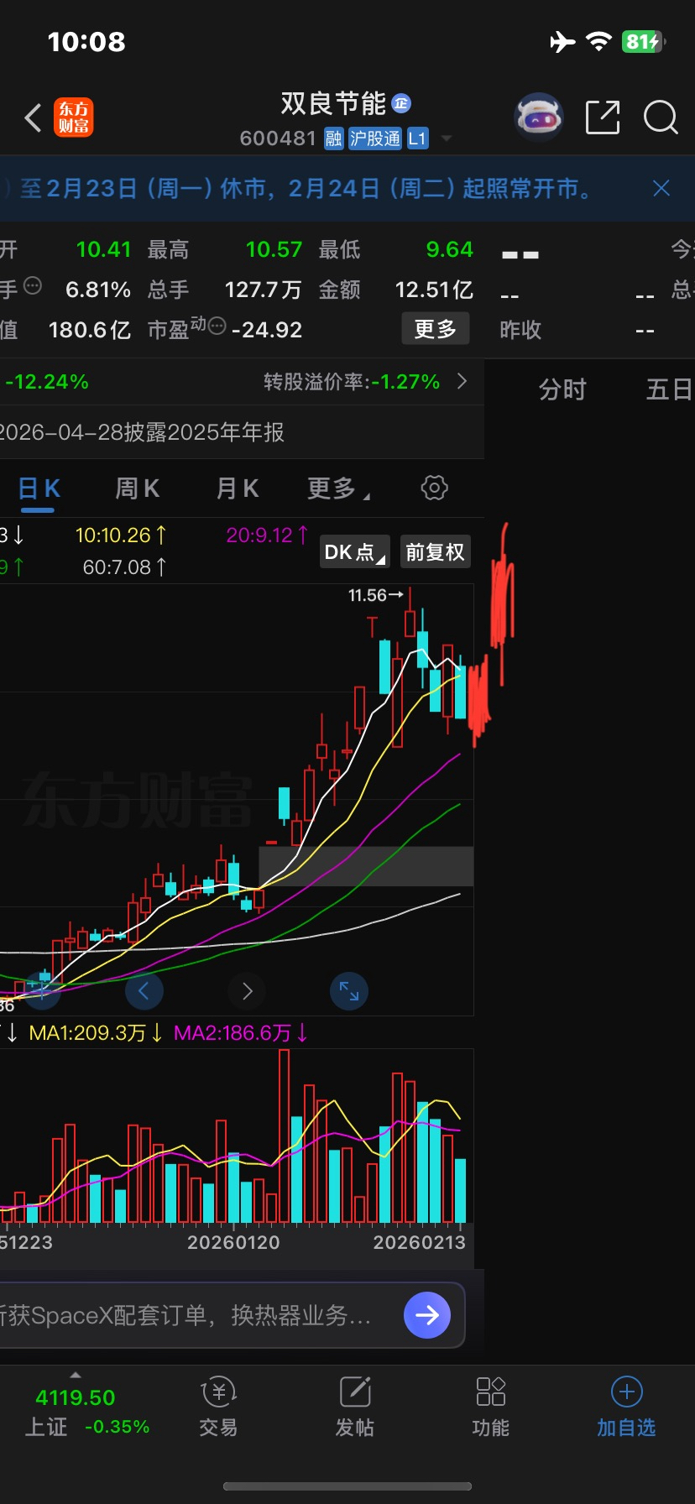This screenshot has width=695, height=1504.
Task: Tap the back arrow icon
Action: coord(33,117)
